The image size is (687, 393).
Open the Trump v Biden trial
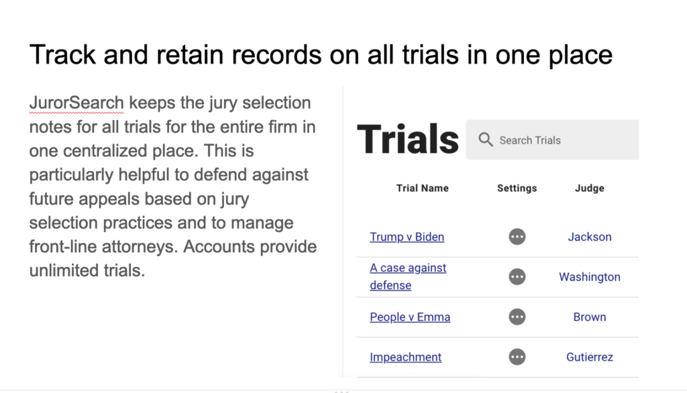407,237
